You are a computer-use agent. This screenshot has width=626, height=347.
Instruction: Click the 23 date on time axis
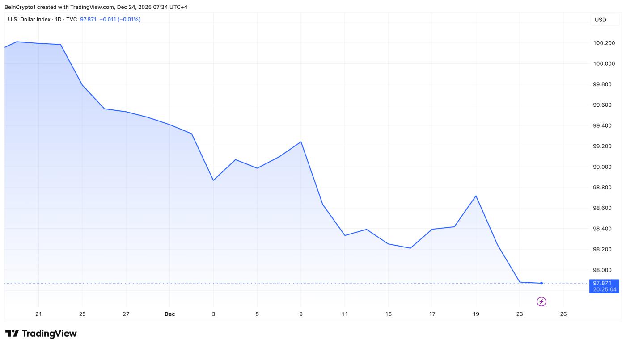pos(520,314)
